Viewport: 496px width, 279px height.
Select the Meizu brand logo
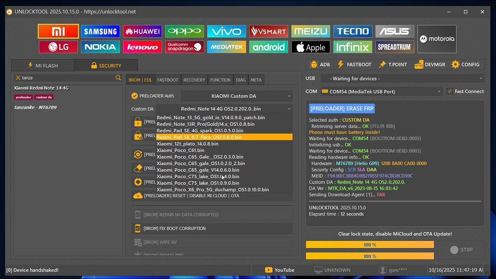click(311, 31)
